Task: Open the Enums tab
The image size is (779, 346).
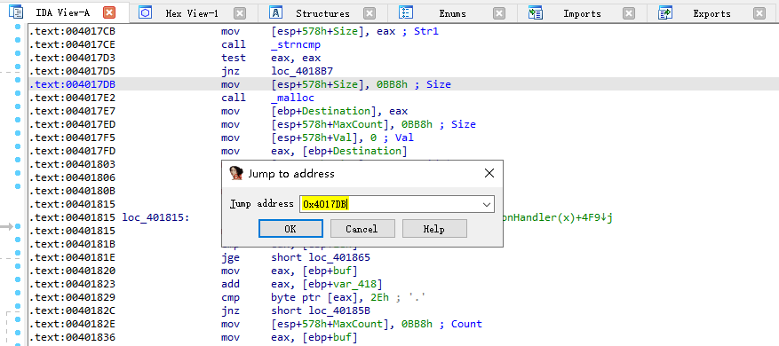Action: pos(453,13)
